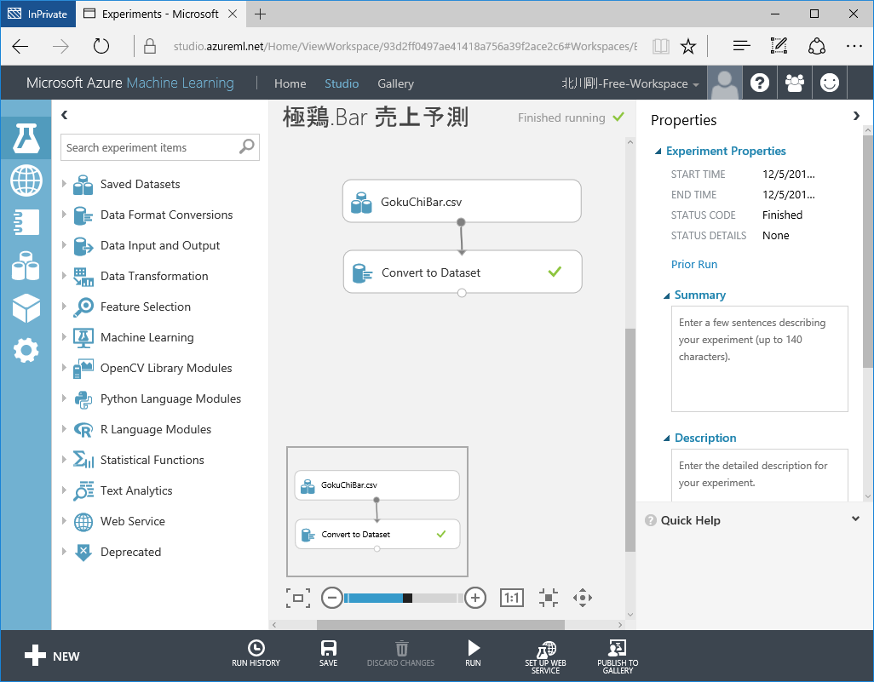Click the canvas horizontal scrollbar

pos(440,625)
